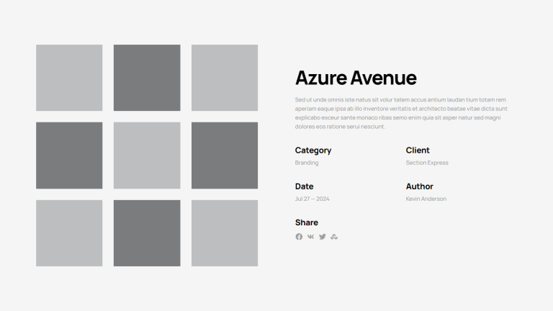
Task: Select the center light gray thumbnail
Action: [147, 155]
